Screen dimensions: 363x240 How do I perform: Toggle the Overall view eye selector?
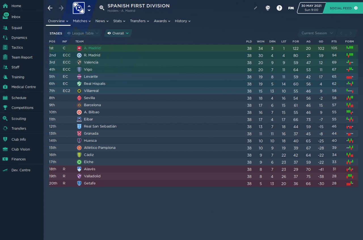point(118,33)
